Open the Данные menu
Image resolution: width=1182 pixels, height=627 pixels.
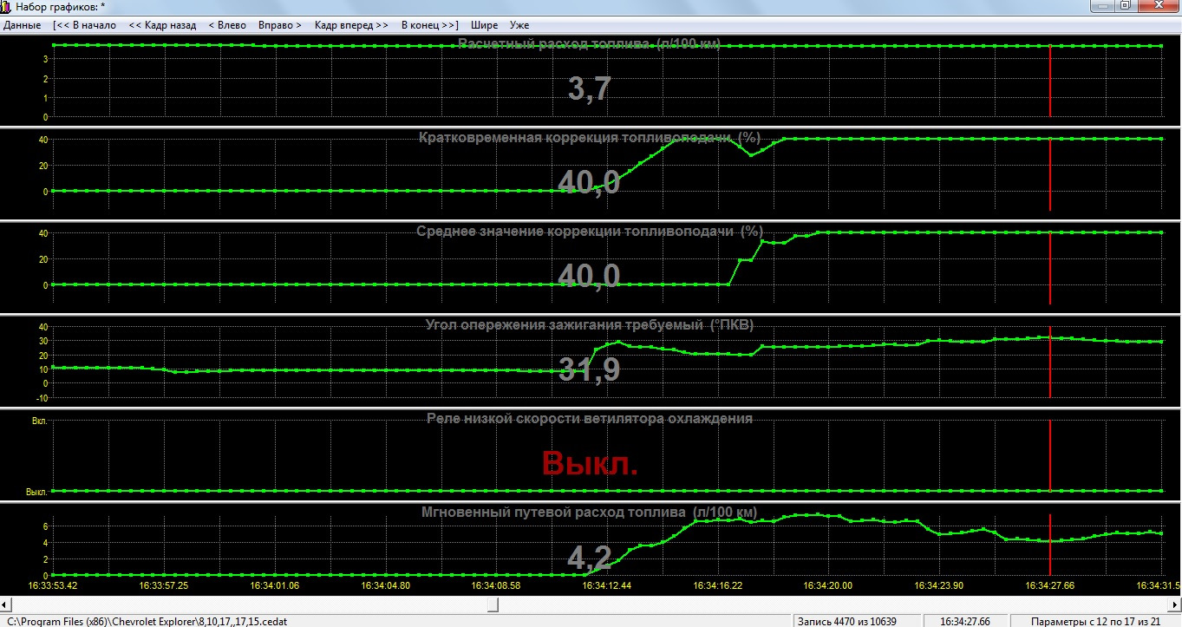click(x=23, y=25)
